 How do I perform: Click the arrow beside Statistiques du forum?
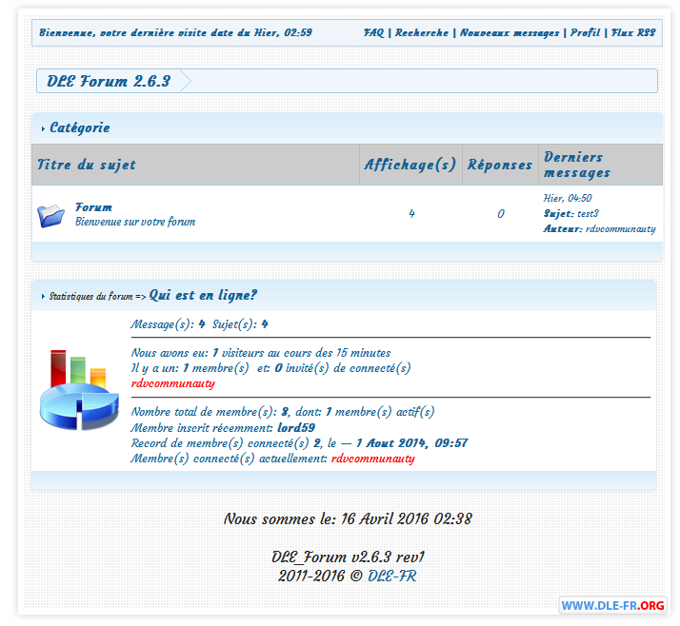coord(43,296)
